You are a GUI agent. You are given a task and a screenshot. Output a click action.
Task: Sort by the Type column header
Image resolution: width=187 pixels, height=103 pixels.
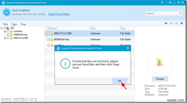coord(123,28)
